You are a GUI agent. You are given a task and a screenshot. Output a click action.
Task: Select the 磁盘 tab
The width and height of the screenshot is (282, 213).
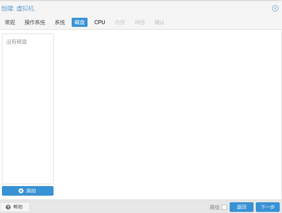[80, 22]
